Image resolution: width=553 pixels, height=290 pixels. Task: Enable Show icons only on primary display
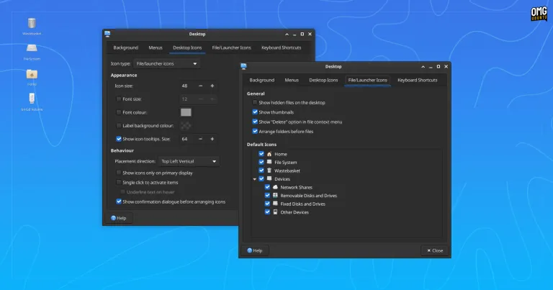coord(119,173)
